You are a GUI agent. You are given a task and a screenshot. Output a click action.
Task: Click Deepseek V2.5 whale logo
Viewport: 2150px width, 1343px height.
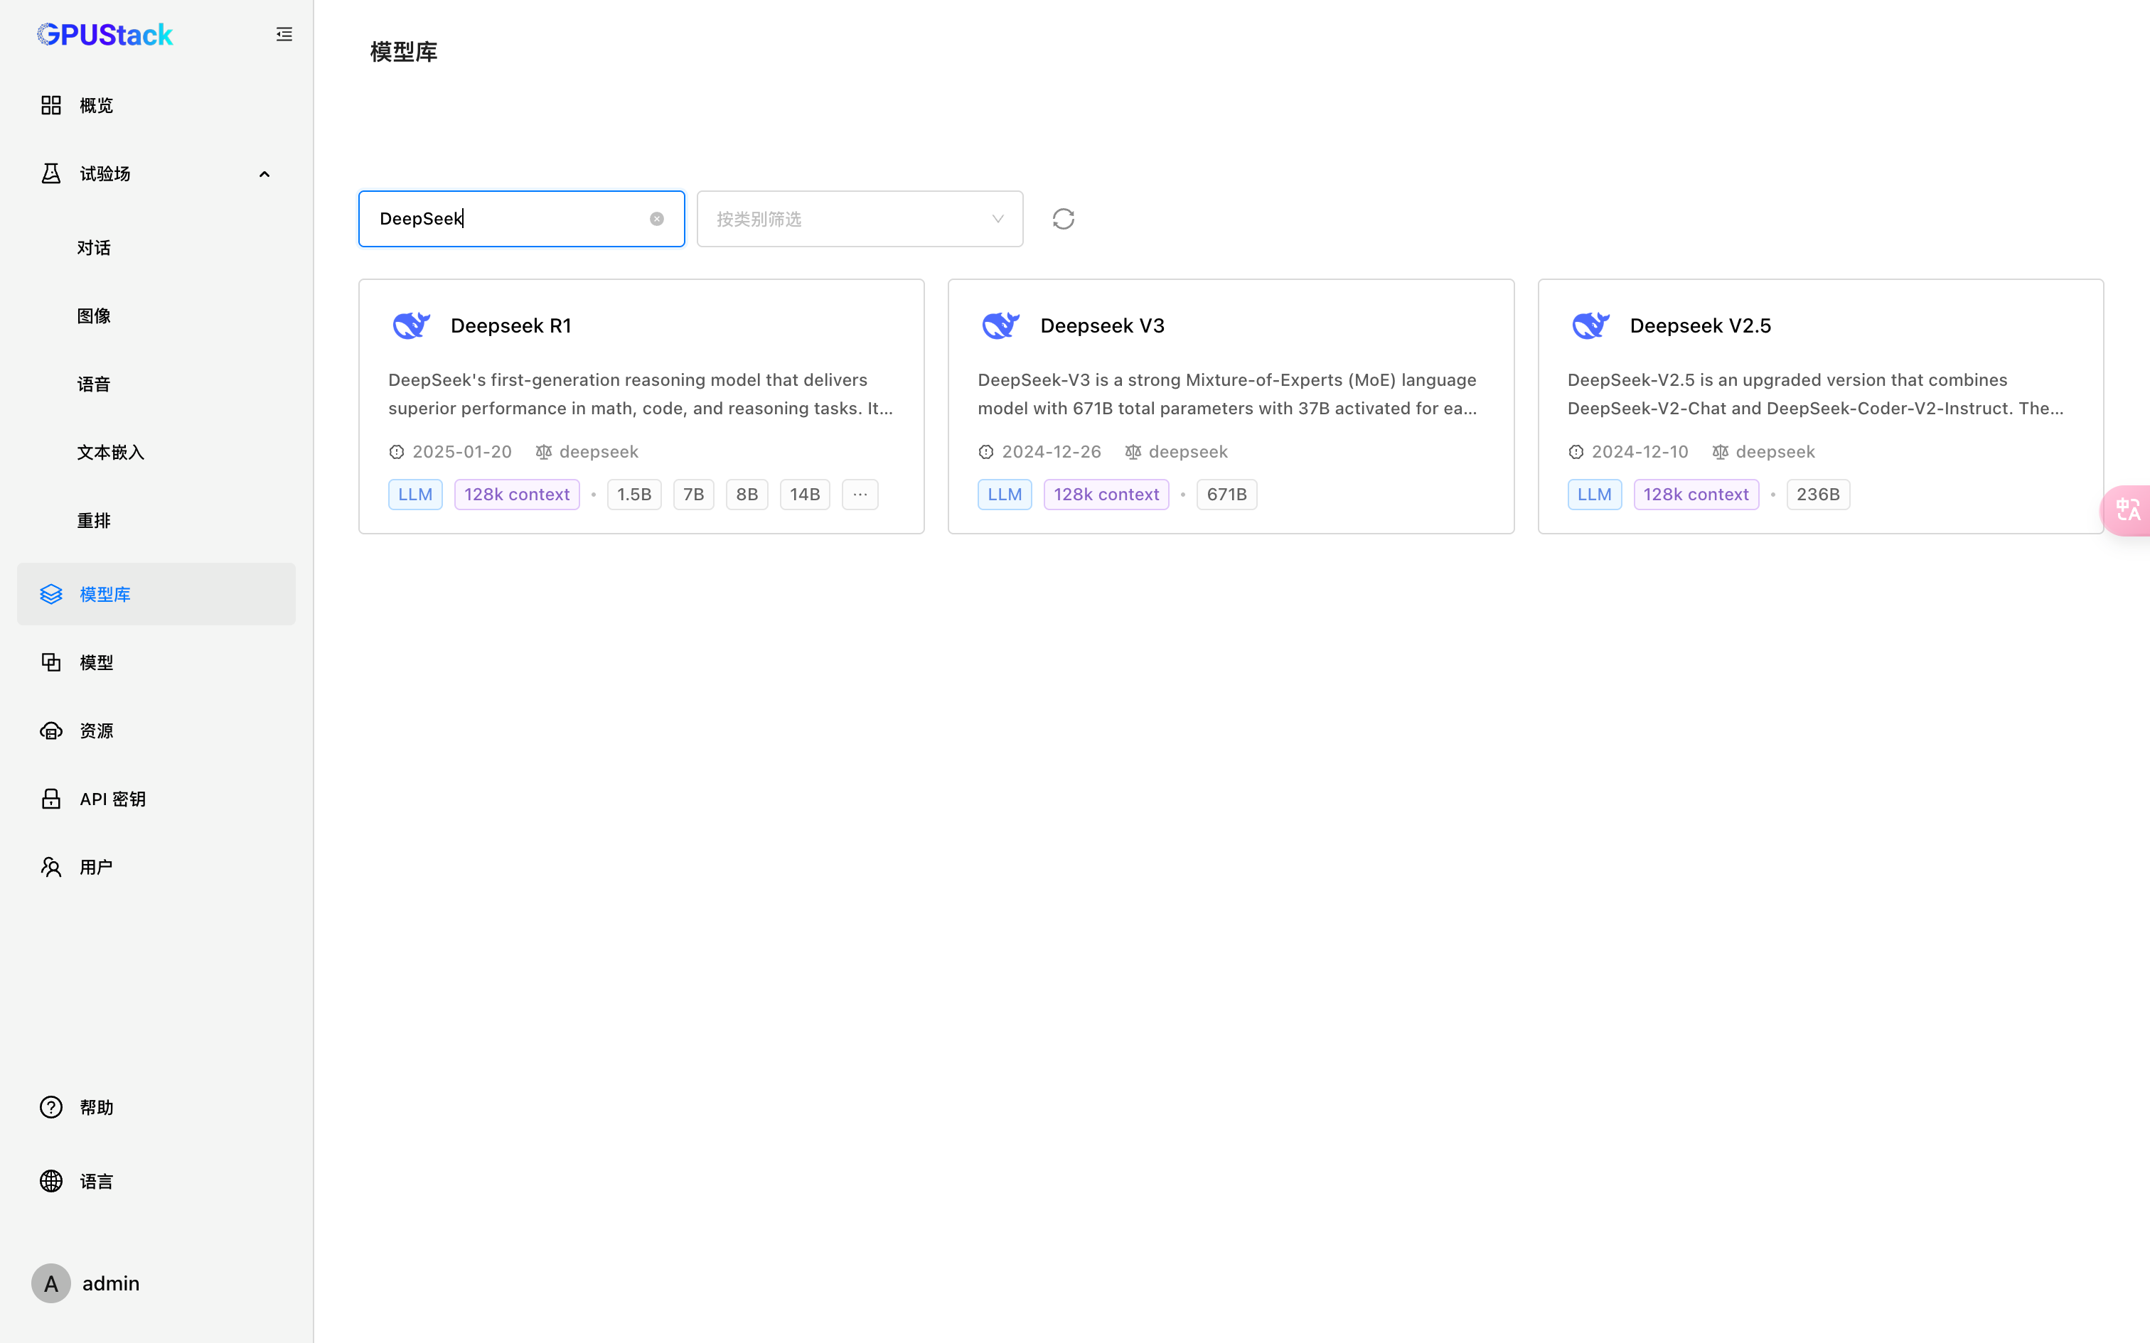click(x=1590, y=326)
